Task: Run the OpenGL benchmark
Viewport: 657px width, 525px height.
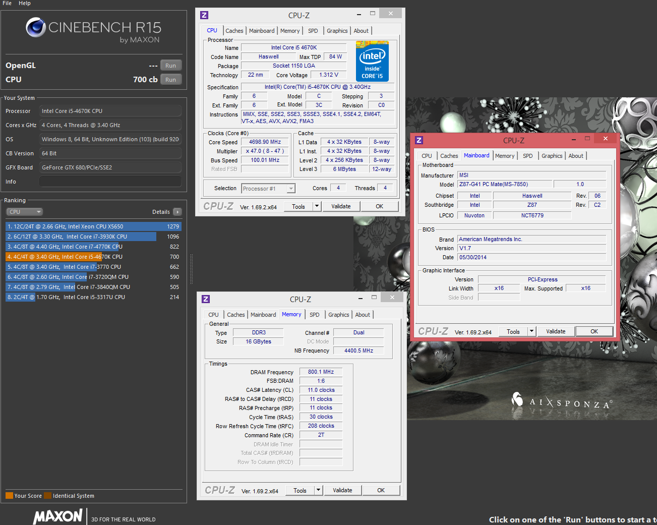Action: pyautogui.click(x=171, y=66)
